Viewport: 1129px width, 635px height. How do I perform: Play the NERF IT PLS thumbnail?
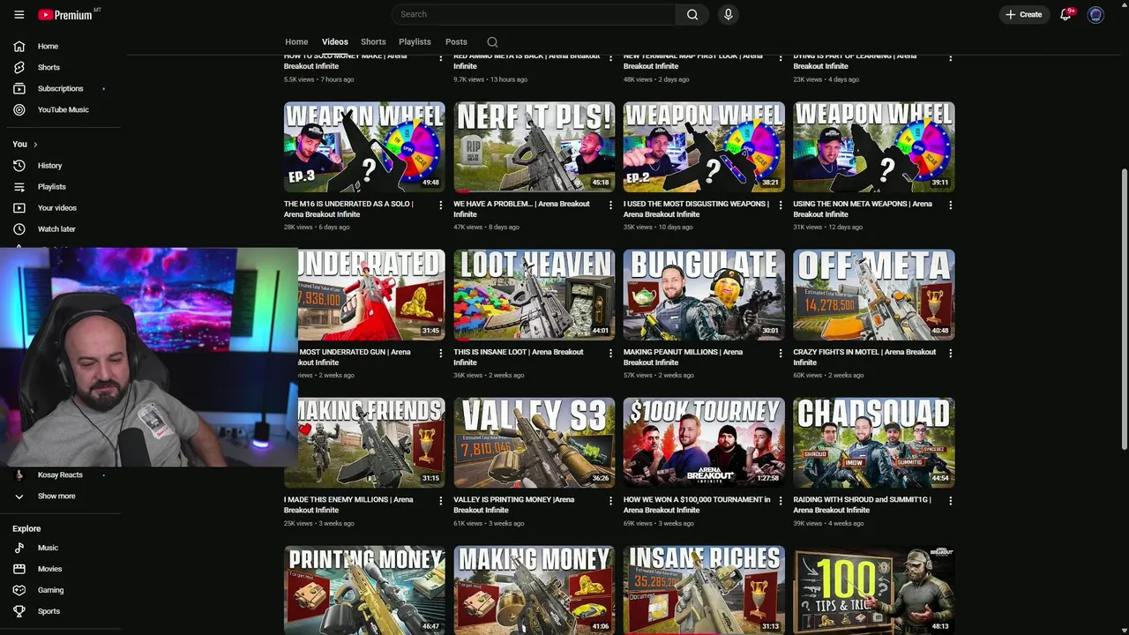(535, 147)
